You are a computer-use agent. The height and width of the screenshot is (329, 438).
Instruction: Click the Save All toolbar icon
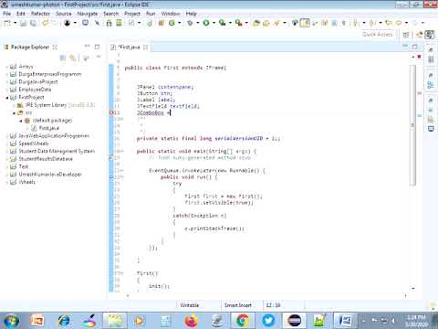33,23
